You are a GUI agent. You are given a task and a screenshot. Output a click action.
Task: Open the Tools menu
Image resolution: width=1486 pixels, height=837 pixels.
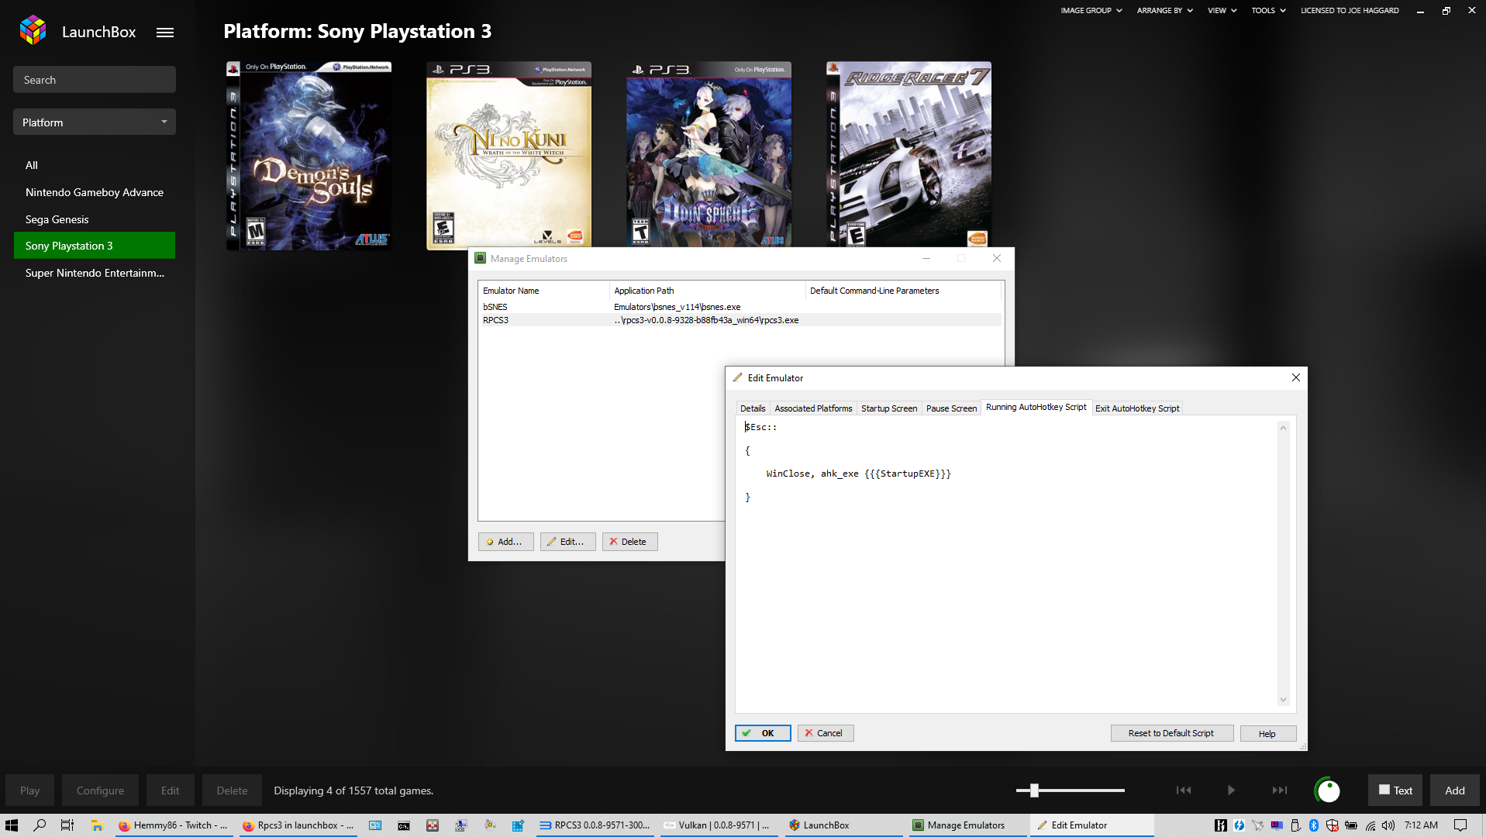[x=1269, y=11]
